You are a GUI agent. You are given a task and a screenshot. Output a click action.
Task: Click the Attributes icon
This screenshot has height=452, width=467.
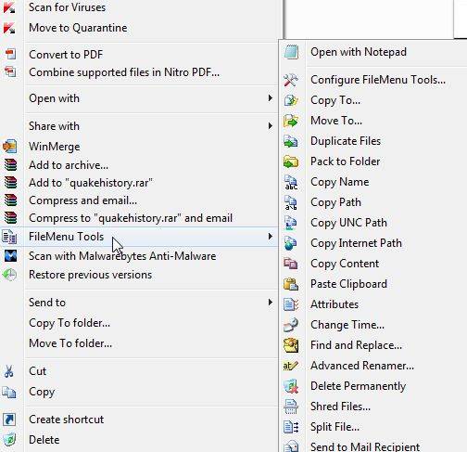coord(291,304)
